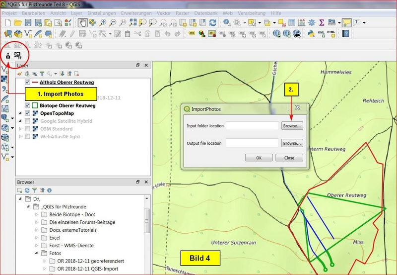397x275 pixels.
Task: Collapse the Fotos folder
Action: (x=36, y=253)
